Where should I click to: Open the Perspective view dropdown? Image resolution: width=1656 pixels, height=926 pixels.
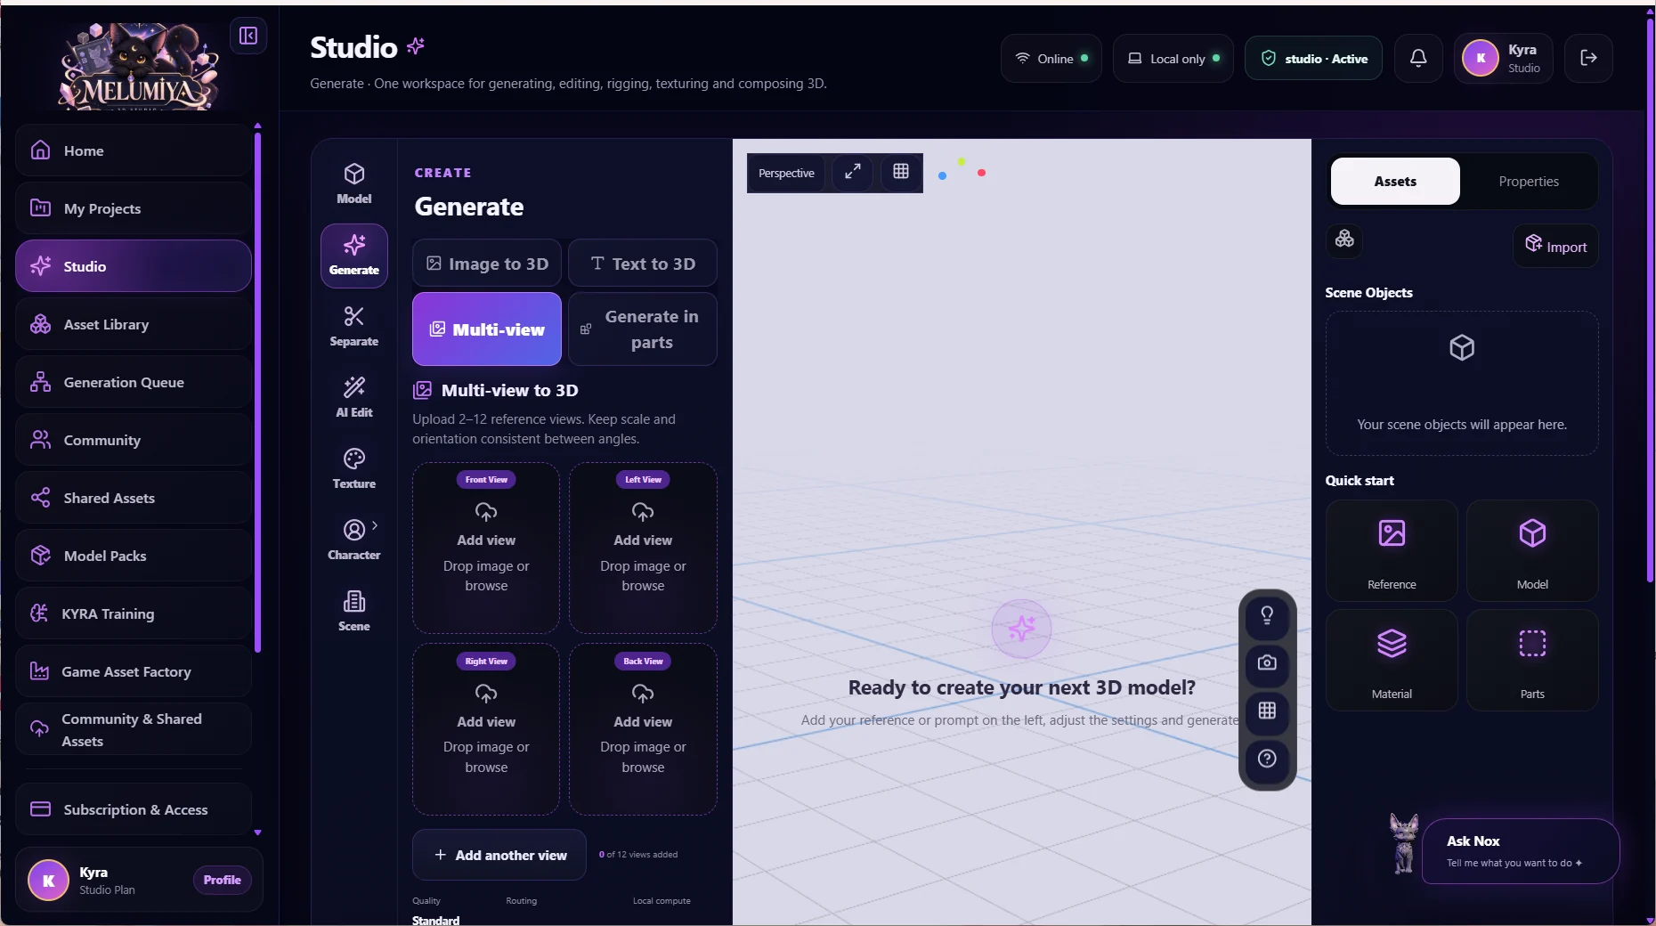coord(786,173)
